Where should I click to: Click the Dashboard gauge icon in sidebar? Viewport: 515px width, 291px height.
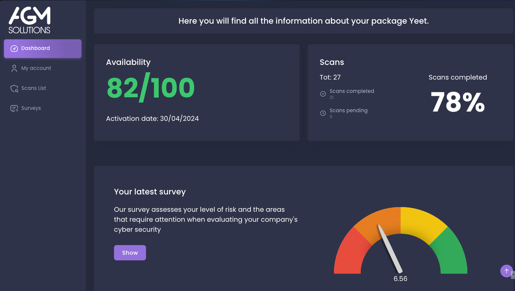(x=14, y=49)
